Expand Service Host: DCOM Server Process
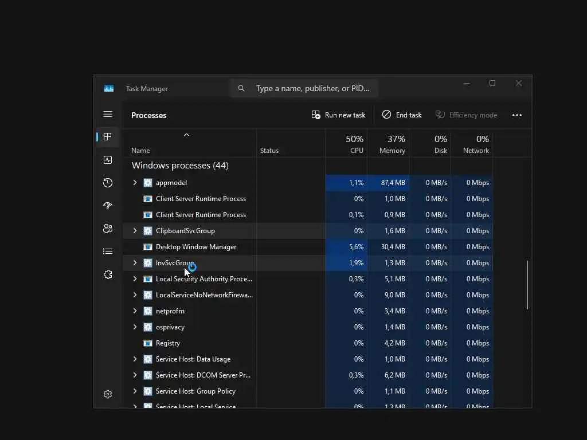Screen dimensions: 587x440 point(135,375)
